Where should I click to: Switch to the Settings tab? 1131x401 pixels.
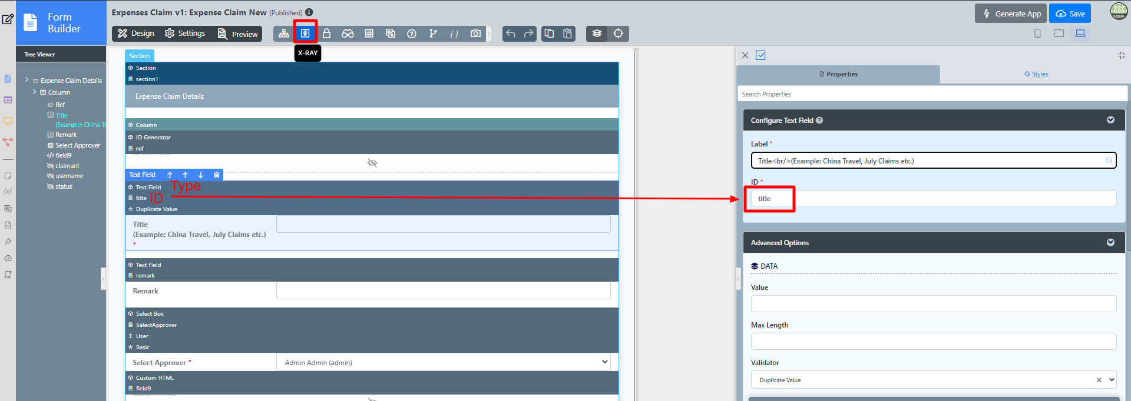click(185, 34)
